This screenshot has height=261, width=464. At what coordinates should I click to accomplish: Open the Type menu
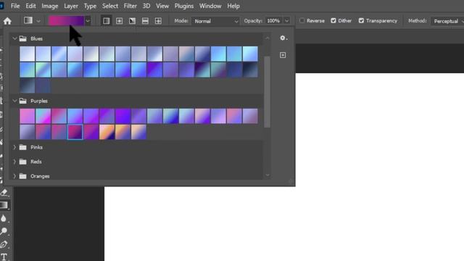coord(90,6)
